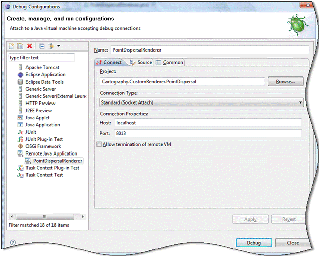
Task: Click the Debug button
Action: (254, 243)
